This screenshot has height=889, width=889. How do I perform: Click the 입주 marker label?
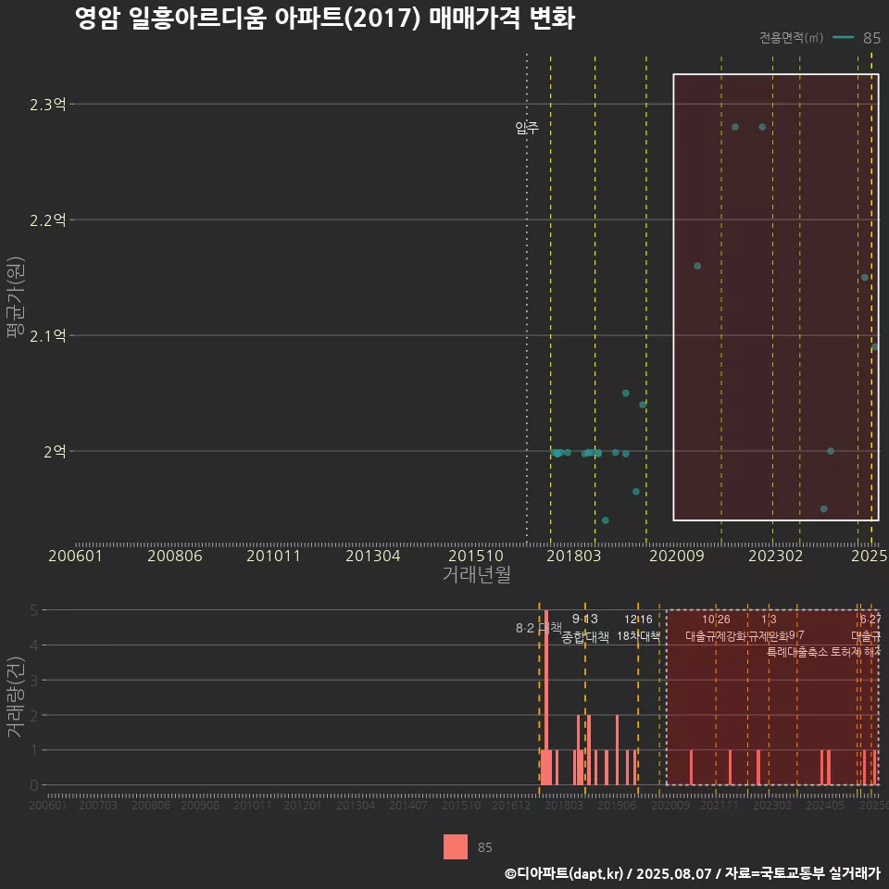point(527,128)
